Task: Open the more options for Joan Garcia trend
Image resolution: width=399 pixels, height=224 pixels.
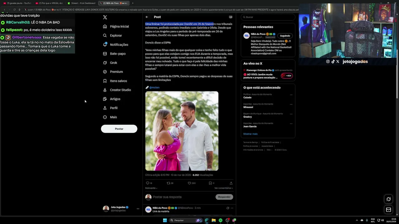Action: 291,124
